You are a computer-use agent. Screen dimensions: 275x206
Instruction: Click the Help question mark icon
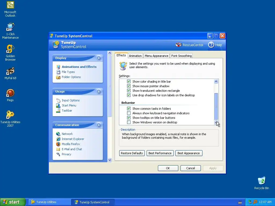click(211, 45)
